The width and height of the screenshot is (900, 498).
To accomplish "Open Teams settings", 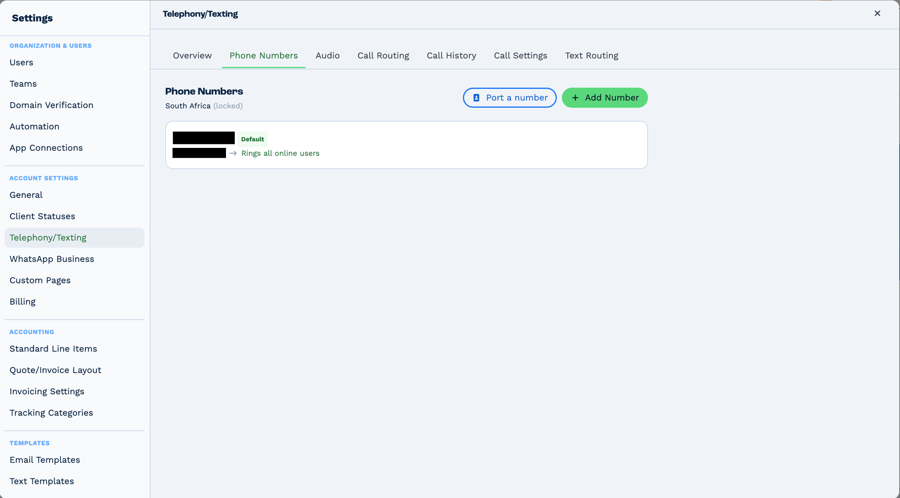I will pyautogui.click(x=74, y=84).
